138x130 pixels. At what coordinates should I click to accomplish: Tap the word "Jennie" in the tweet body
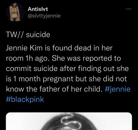[x=17, y=48]
